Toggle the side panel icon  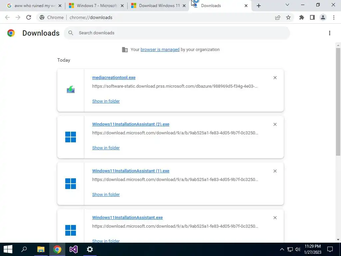point(312,17)
